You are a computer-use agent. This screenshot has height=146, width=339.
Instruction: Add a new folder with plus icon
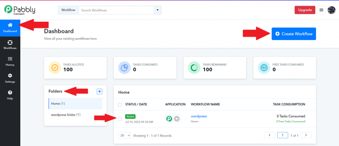click(99, 91)
